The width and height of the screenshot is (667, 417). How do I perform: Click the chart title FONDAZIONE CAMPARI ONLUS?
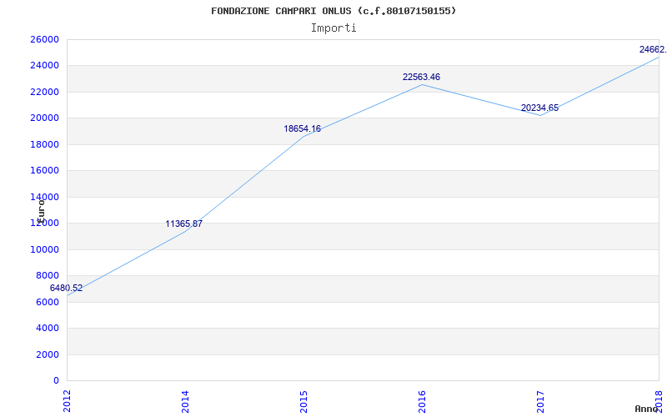click(x=333, y=11)
